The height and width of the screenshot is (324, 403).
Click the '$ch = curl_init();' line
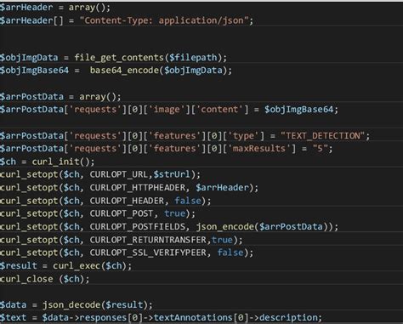tap(47, 162)
